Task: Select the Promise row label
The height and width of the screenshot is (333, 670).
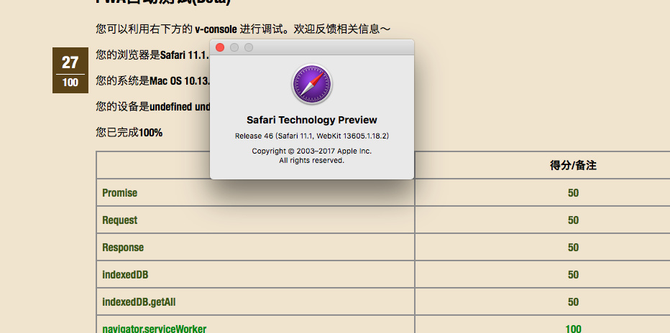Action: click(119, 193)
